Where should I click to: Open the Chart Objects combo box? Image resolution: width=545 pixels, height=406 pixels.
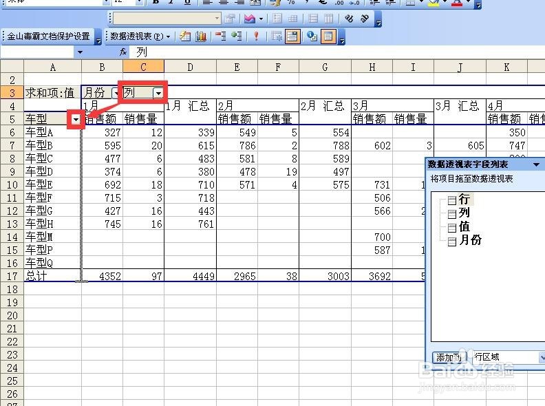167,19
